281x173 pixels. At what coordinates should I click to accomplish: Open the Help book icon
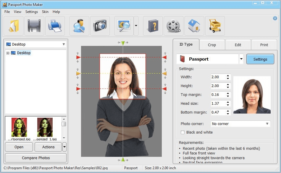pos(153,26)
